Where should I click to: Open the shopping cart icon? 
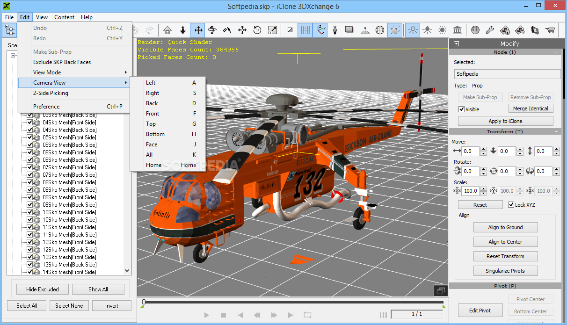[x=550, y=30]
